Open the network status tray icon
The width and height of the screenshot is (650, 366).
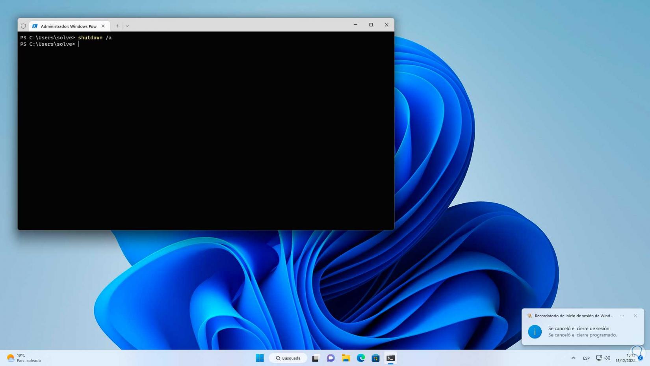click(599, 358)
